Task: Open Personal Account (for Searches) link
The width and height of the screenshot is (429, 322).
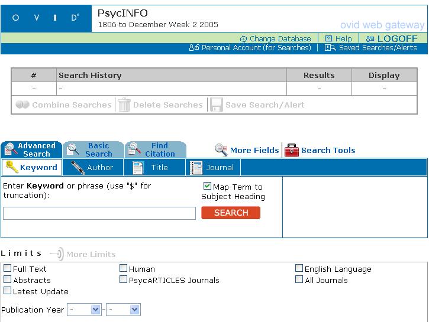Action: (256, 48)
